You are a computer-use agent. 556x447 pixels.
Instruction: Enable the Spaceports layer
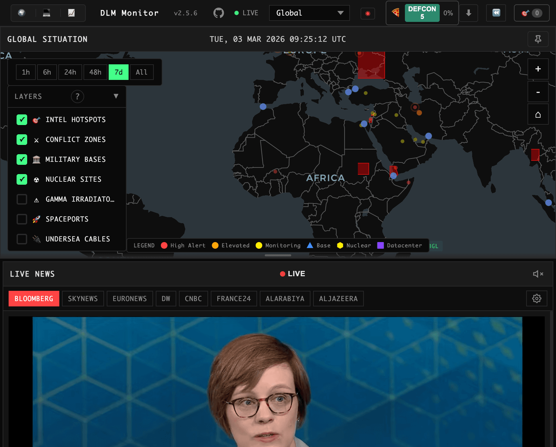point(22,219)
